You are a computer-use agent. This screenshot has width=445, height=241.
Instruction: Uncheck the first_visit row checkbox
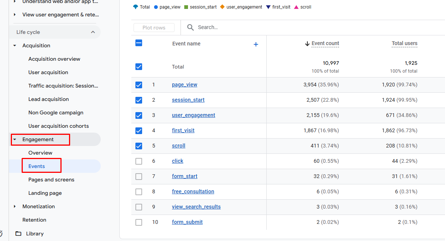[x=139, y=131]
